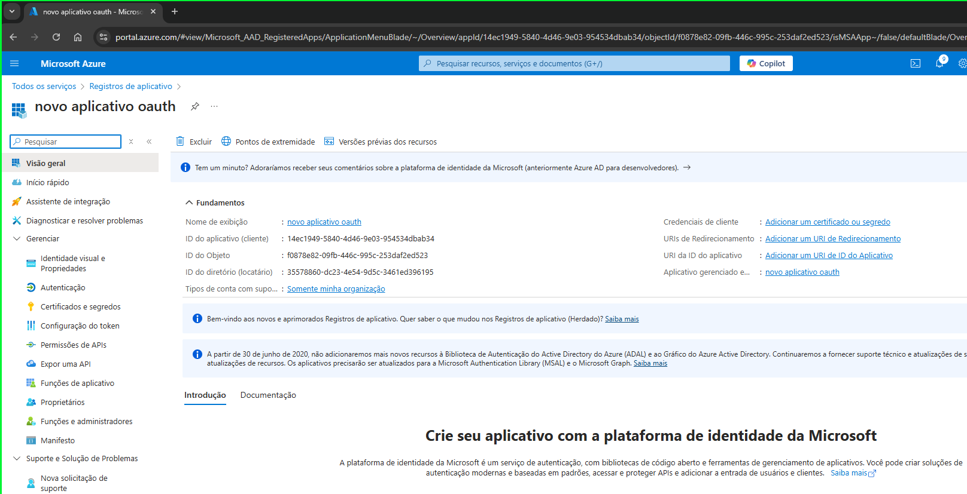Click the Microsoft Azure home title
This screenshot has width=967, height=494.
(x=73, y=63)
